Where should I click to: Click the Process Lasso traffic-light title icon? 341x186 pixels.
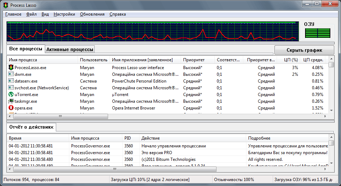6,5
